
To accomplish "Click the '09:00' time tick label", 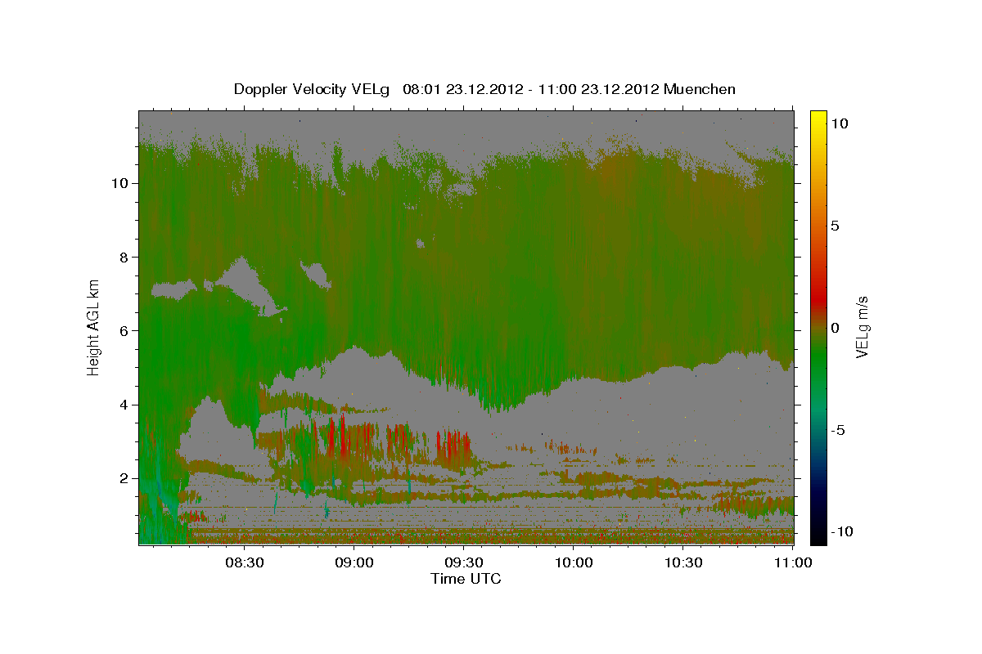I will tap(354, 563).
